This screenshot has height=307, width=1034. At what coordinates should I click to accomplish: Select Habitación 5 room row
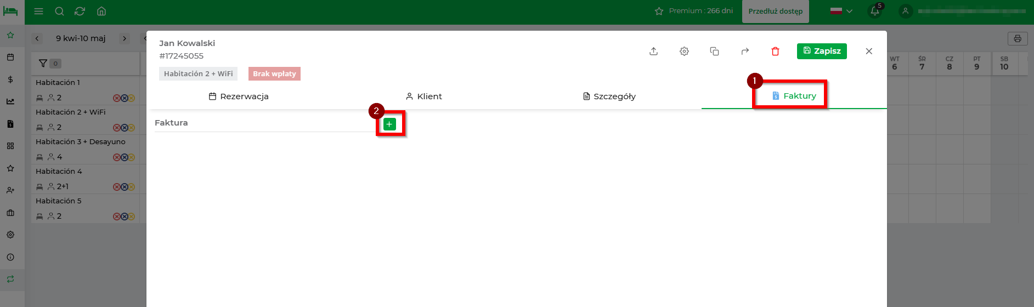[85, 208]
